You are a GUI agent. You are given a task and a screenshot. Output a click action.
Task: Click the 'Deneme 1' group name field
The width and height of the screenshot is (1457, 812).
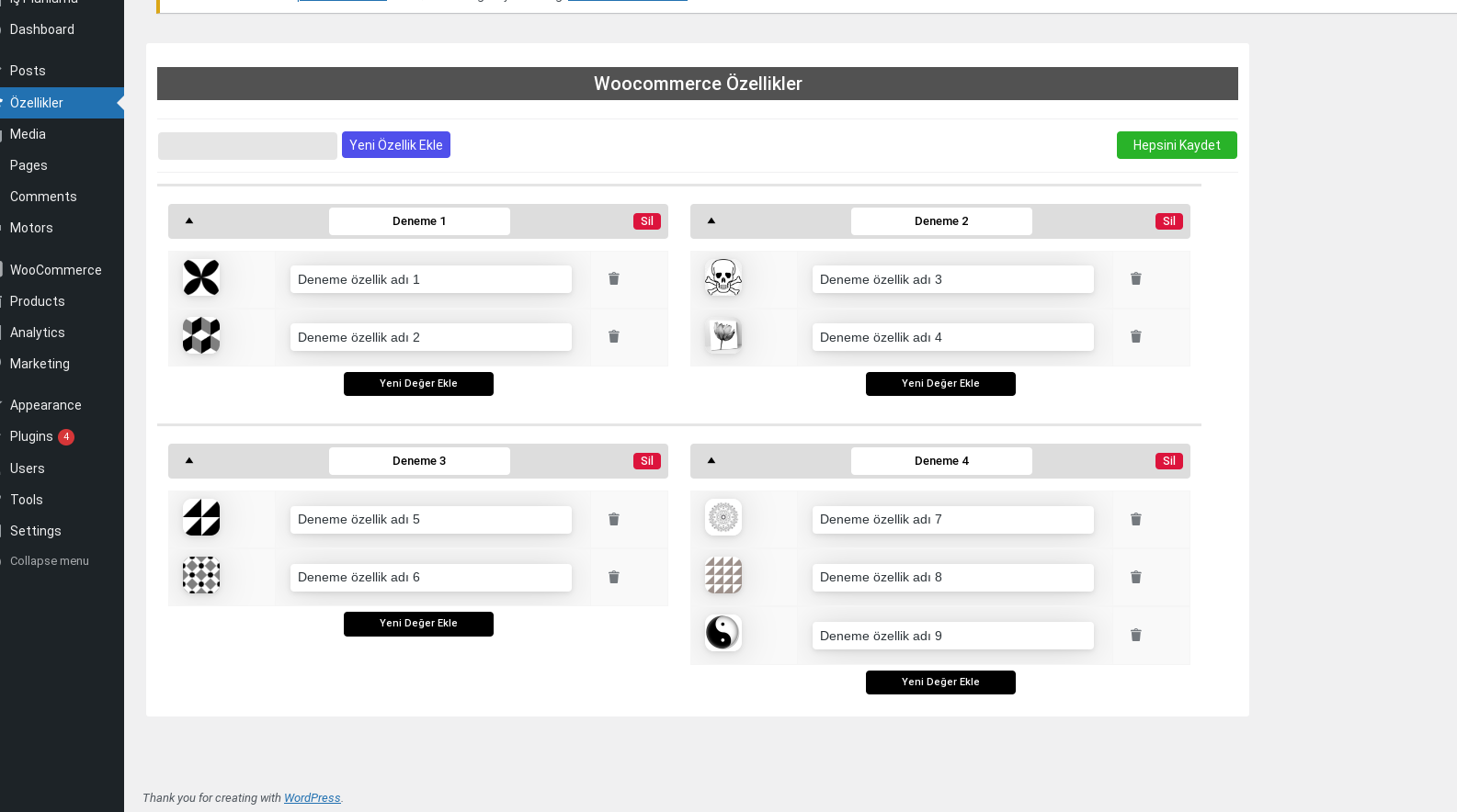tap(419, 221)
